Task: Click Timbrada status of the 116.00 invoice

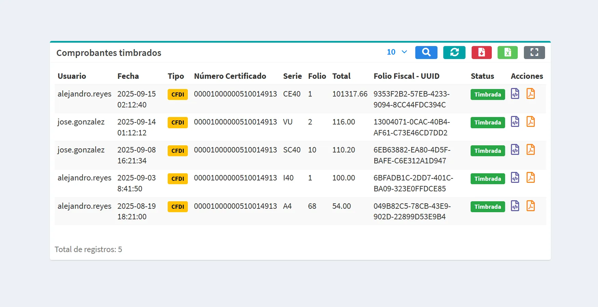Action: (x=488, y=122)
